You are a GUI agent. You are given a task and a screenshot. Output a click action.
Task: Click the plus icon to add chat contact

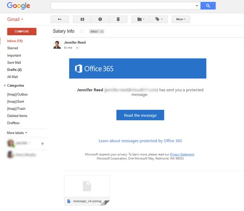[43, 143]
